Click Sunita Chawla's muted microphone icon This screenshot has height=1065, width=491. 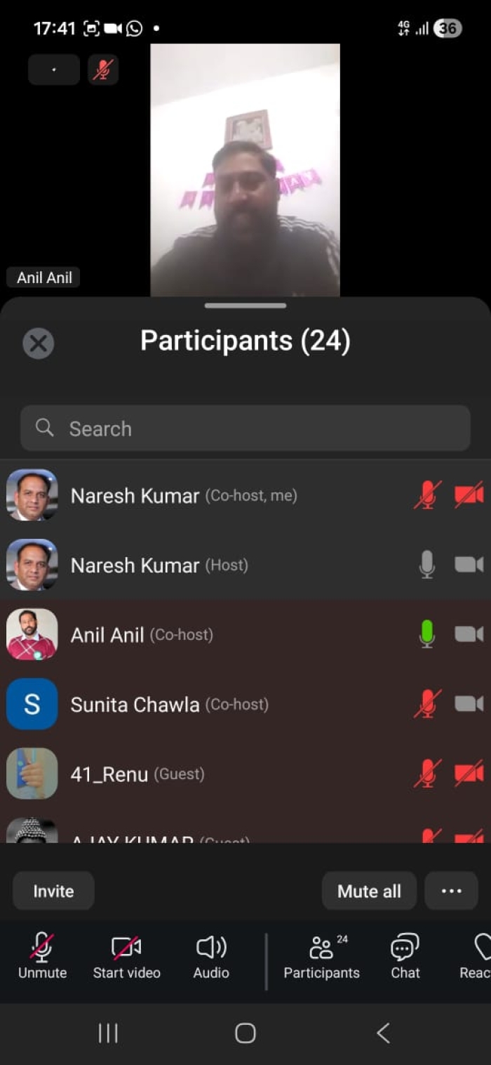click(427, 704)
